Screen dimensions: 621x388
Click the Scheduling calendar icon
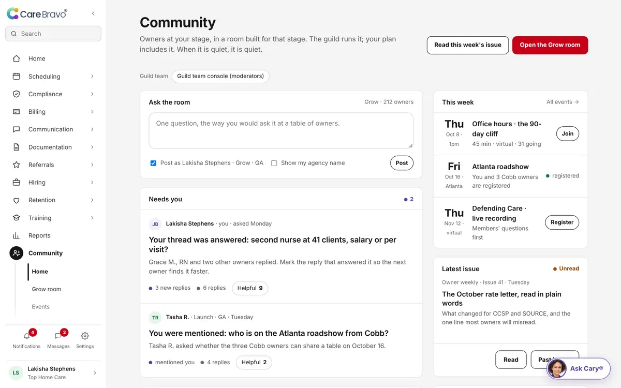point(17,76)
